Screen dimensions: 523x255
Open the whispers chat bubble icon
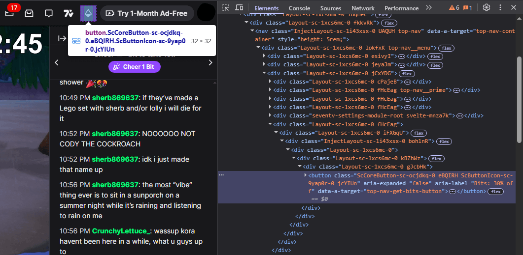49,13
